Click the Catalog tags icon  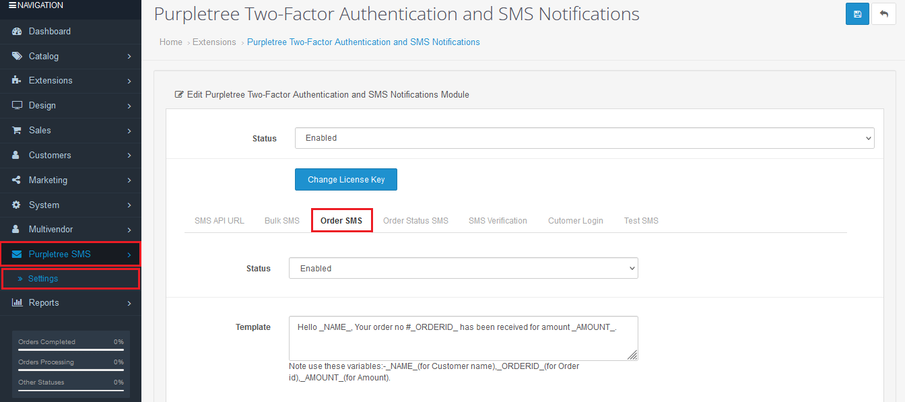[x=17, y=57]
